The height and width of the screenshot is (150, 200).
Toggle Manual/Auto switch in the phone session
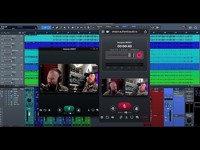(x=125, y=112)
